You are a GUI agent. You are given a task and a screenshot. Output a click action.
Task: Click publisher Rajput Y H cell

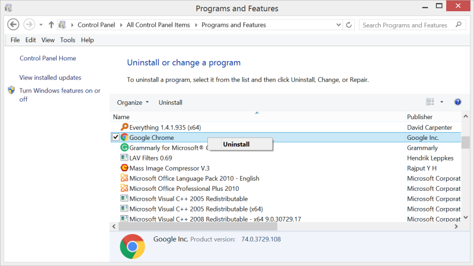[422, 168]
